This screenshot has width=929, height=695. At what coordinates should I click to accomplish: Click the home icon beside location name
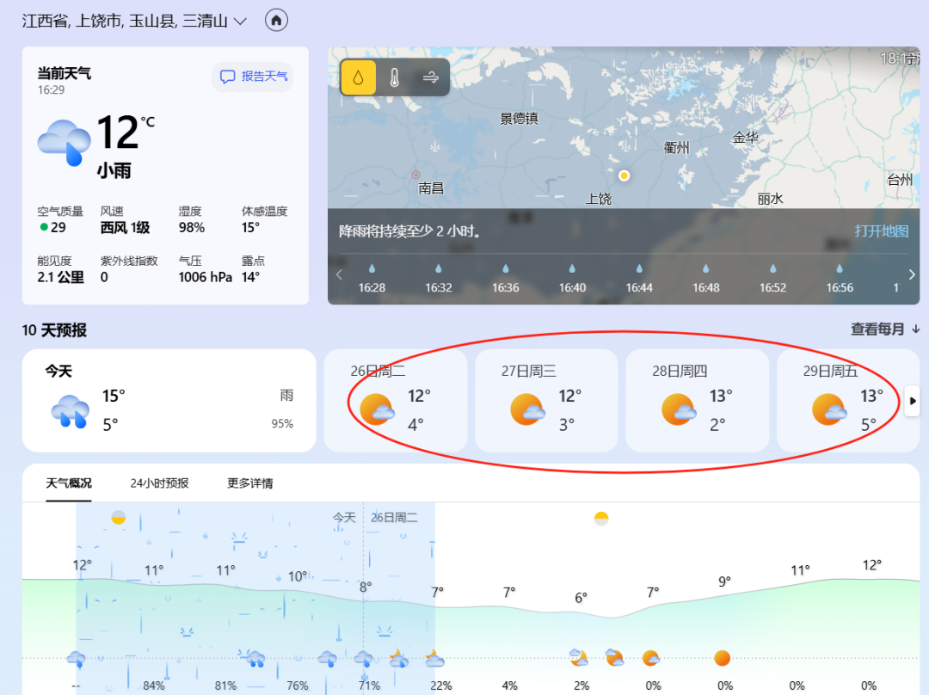click(276, 21)
